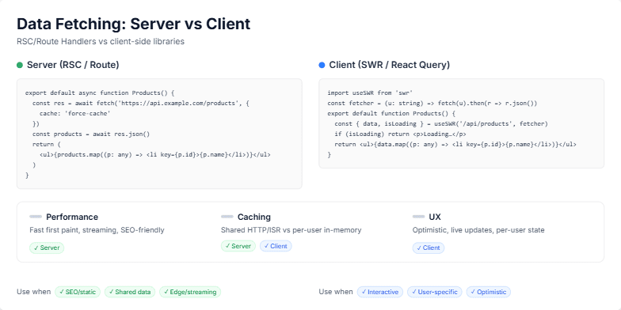Screen dimensions: 621x310
Task: Click the cache: 'force-cache' code line
Action: tap(74, 114)
